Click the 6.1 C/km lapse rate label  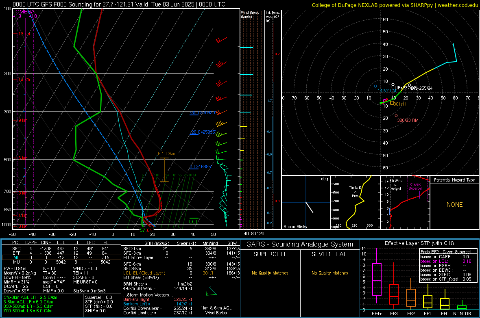point(166,154)
